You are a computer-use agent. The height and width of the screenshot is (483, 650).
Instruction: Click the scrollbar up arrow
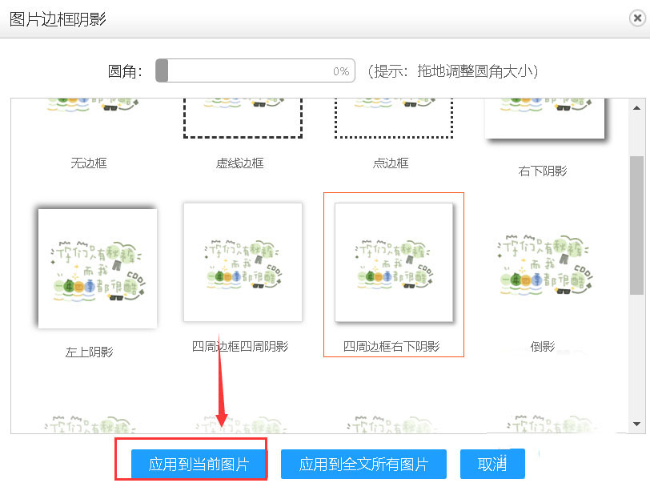coord(636,108)
